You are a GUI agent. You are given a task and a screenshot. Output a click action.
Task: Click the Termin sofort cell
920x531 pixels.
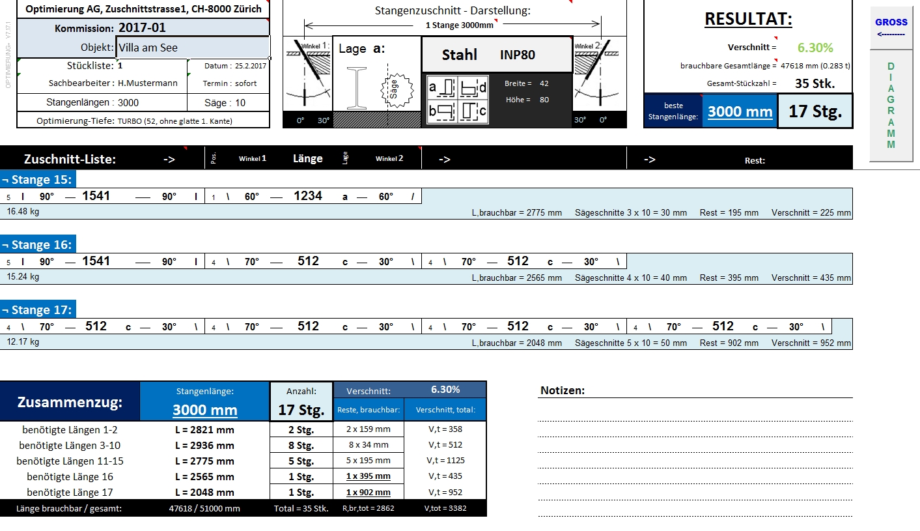click(229, 83)
